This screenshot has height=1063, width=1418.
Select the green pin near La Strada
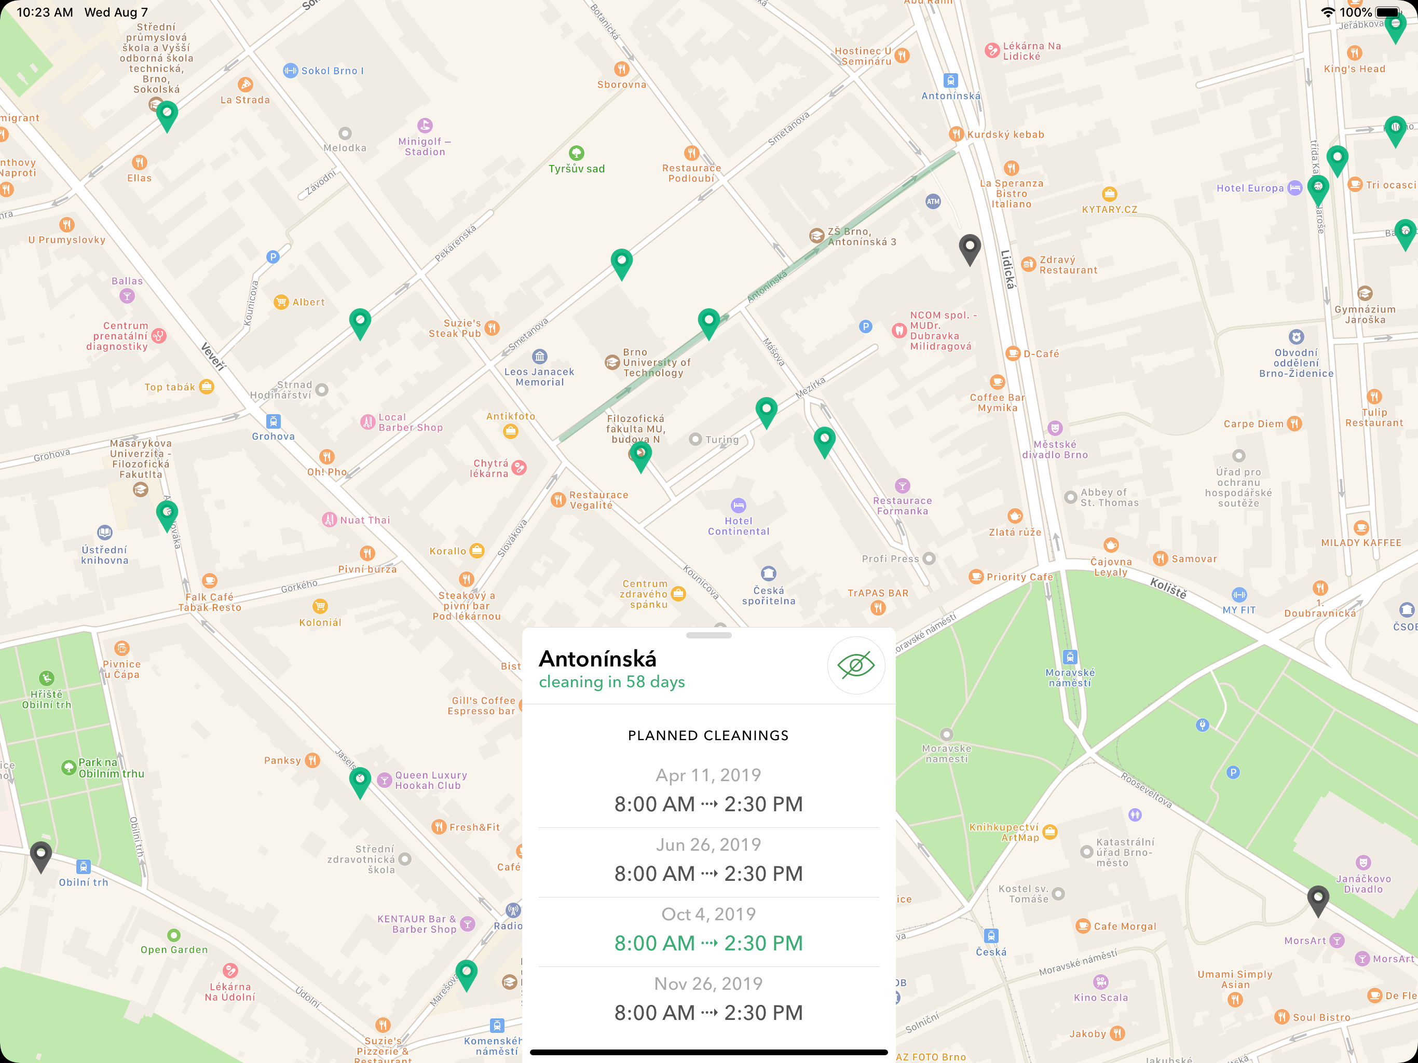point(167,117)
